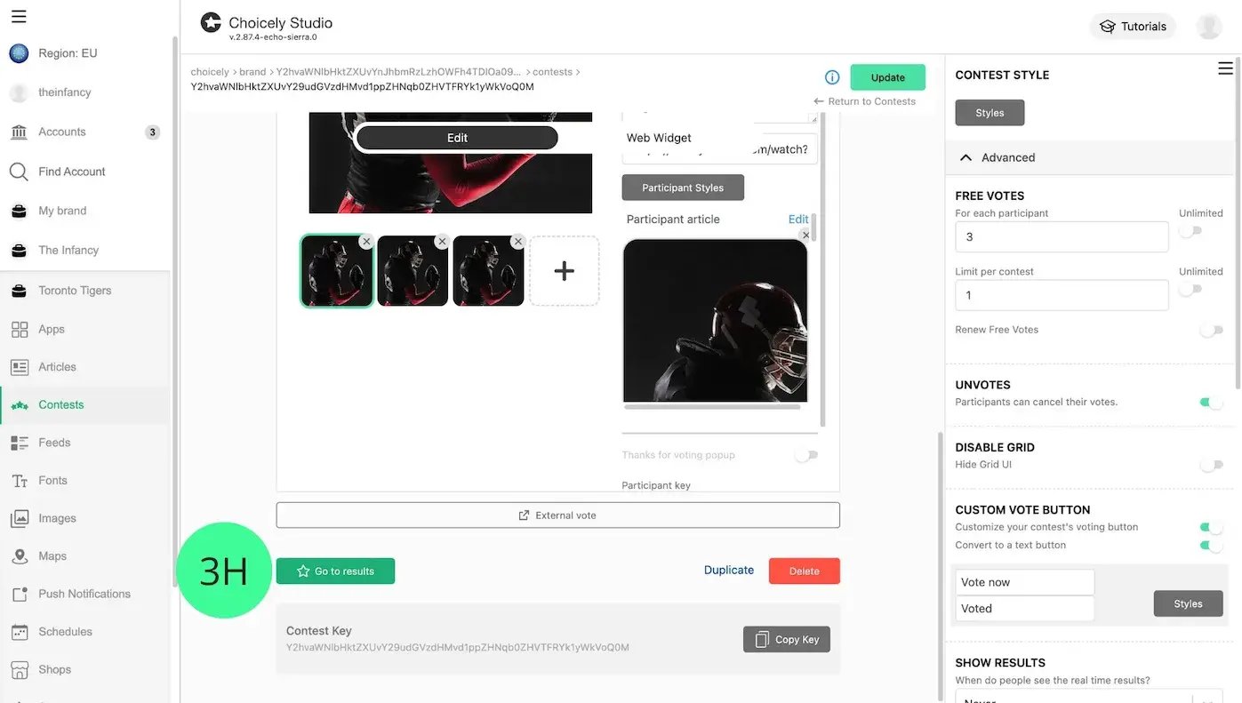Click the Voted text field
This screenshot has width=1242, height=703.
click(1025, 609)
